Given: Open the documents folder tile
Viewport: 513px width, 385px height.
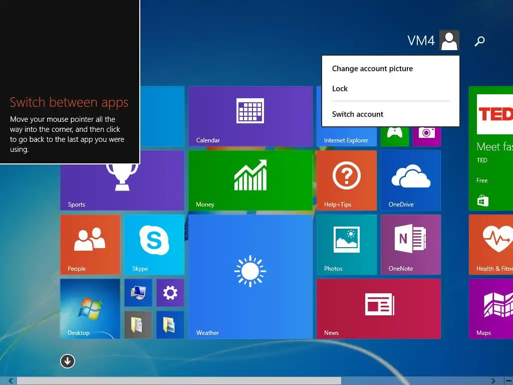Looking at the screenshot, I should 138,325.
